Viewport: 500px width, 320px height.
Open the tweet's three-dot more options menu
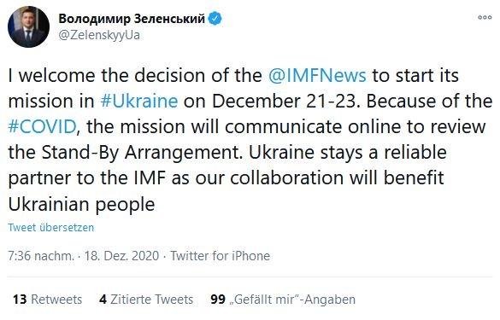(x=485, y=17)
